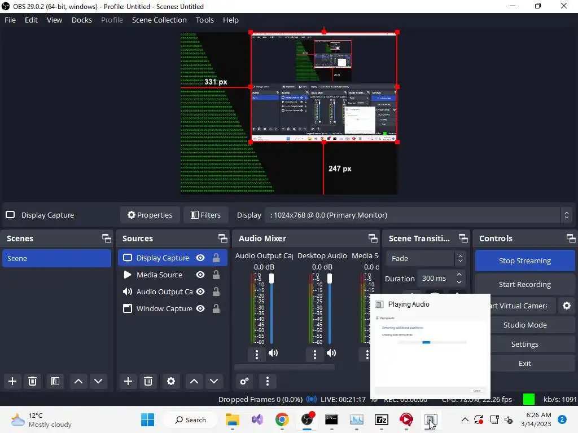Image resolution: width=578 pixels, height=433 pixels.
Task: Open the Tools menu
Action: (204, 20)
